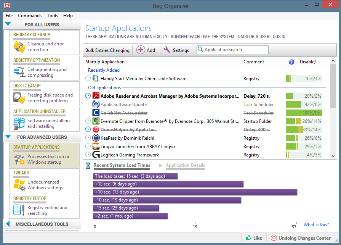Click the Add button in toolbar
The height and width of the screenshot is (245, 341).
tap(146, 50)
